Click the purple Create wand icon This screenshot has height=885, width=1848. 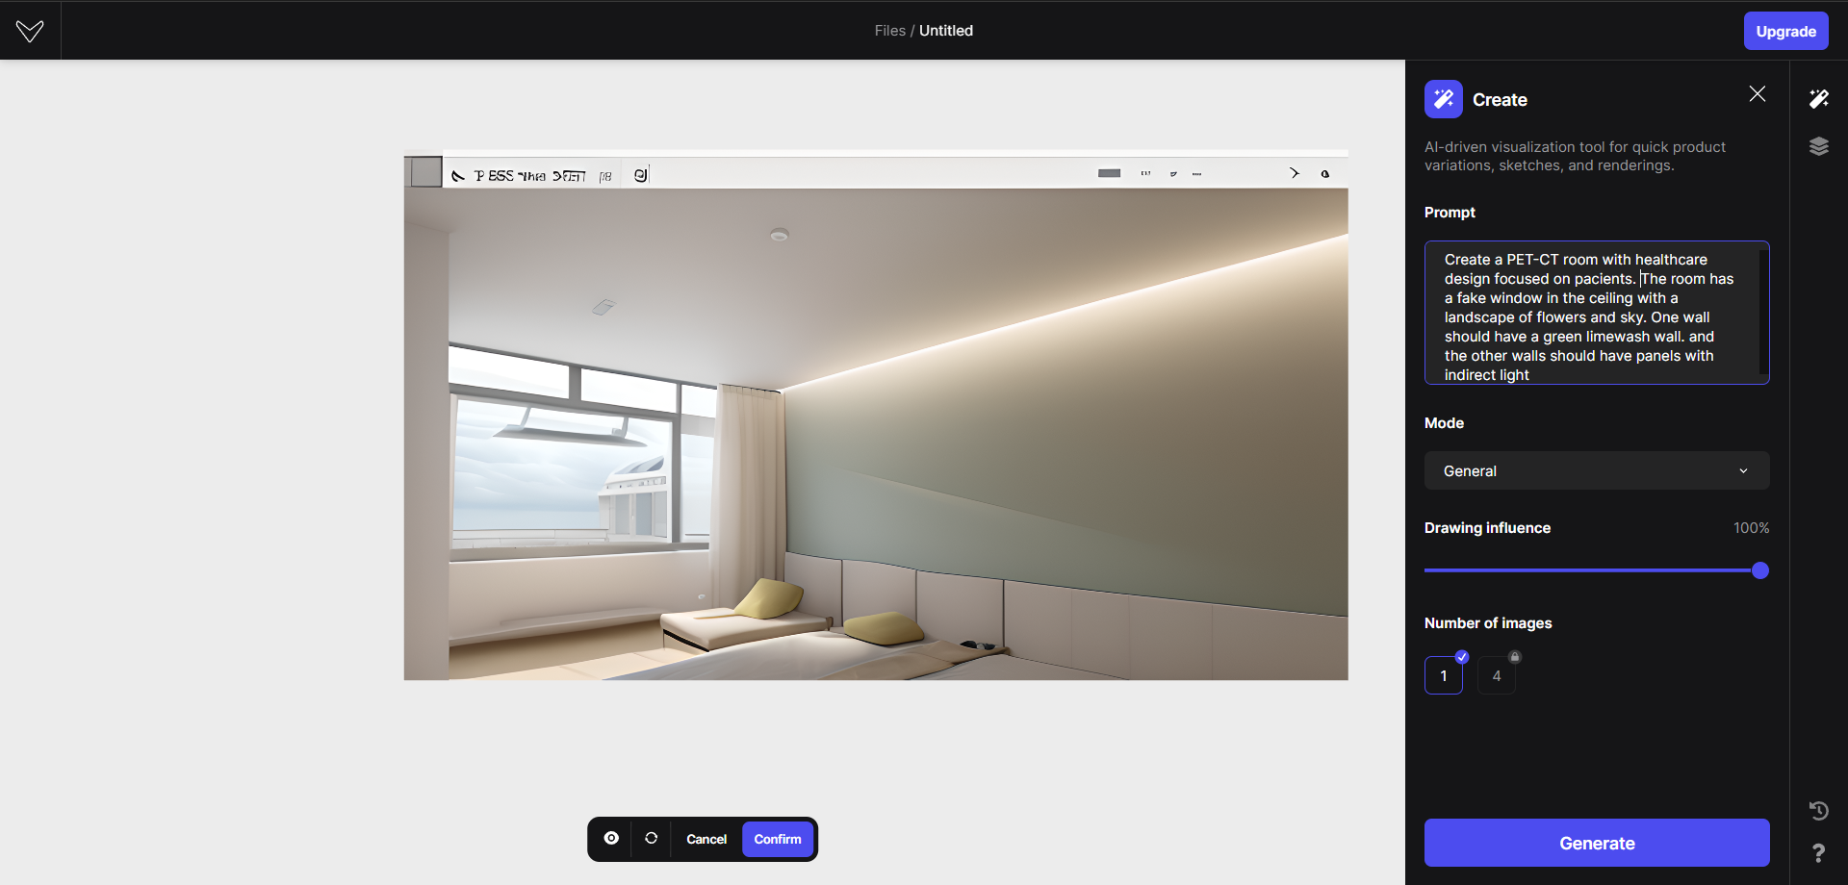[x=1444, y=99]
